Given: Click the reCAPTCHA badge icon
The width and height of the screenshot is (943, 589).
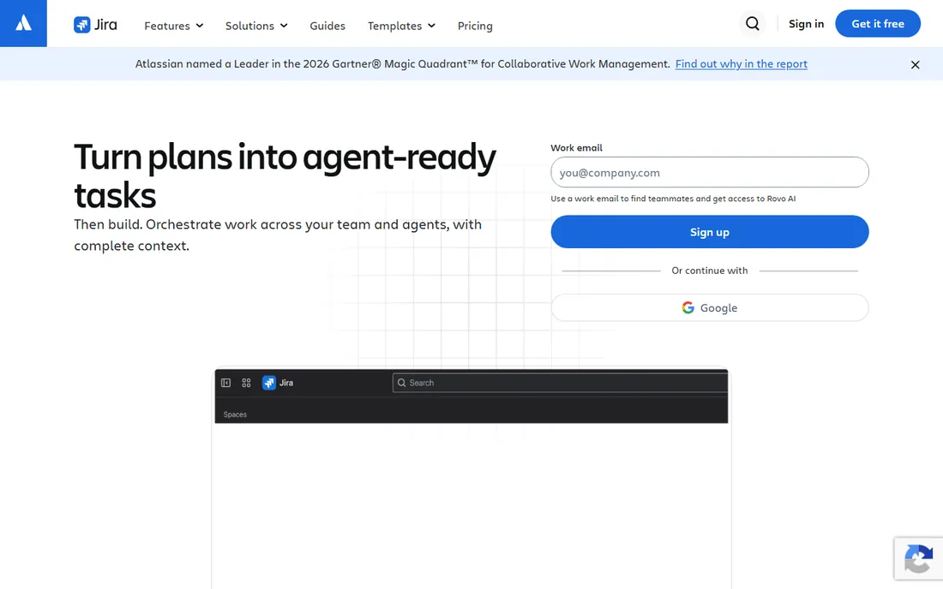Looking at the screenshot, I should coord(918,558).
